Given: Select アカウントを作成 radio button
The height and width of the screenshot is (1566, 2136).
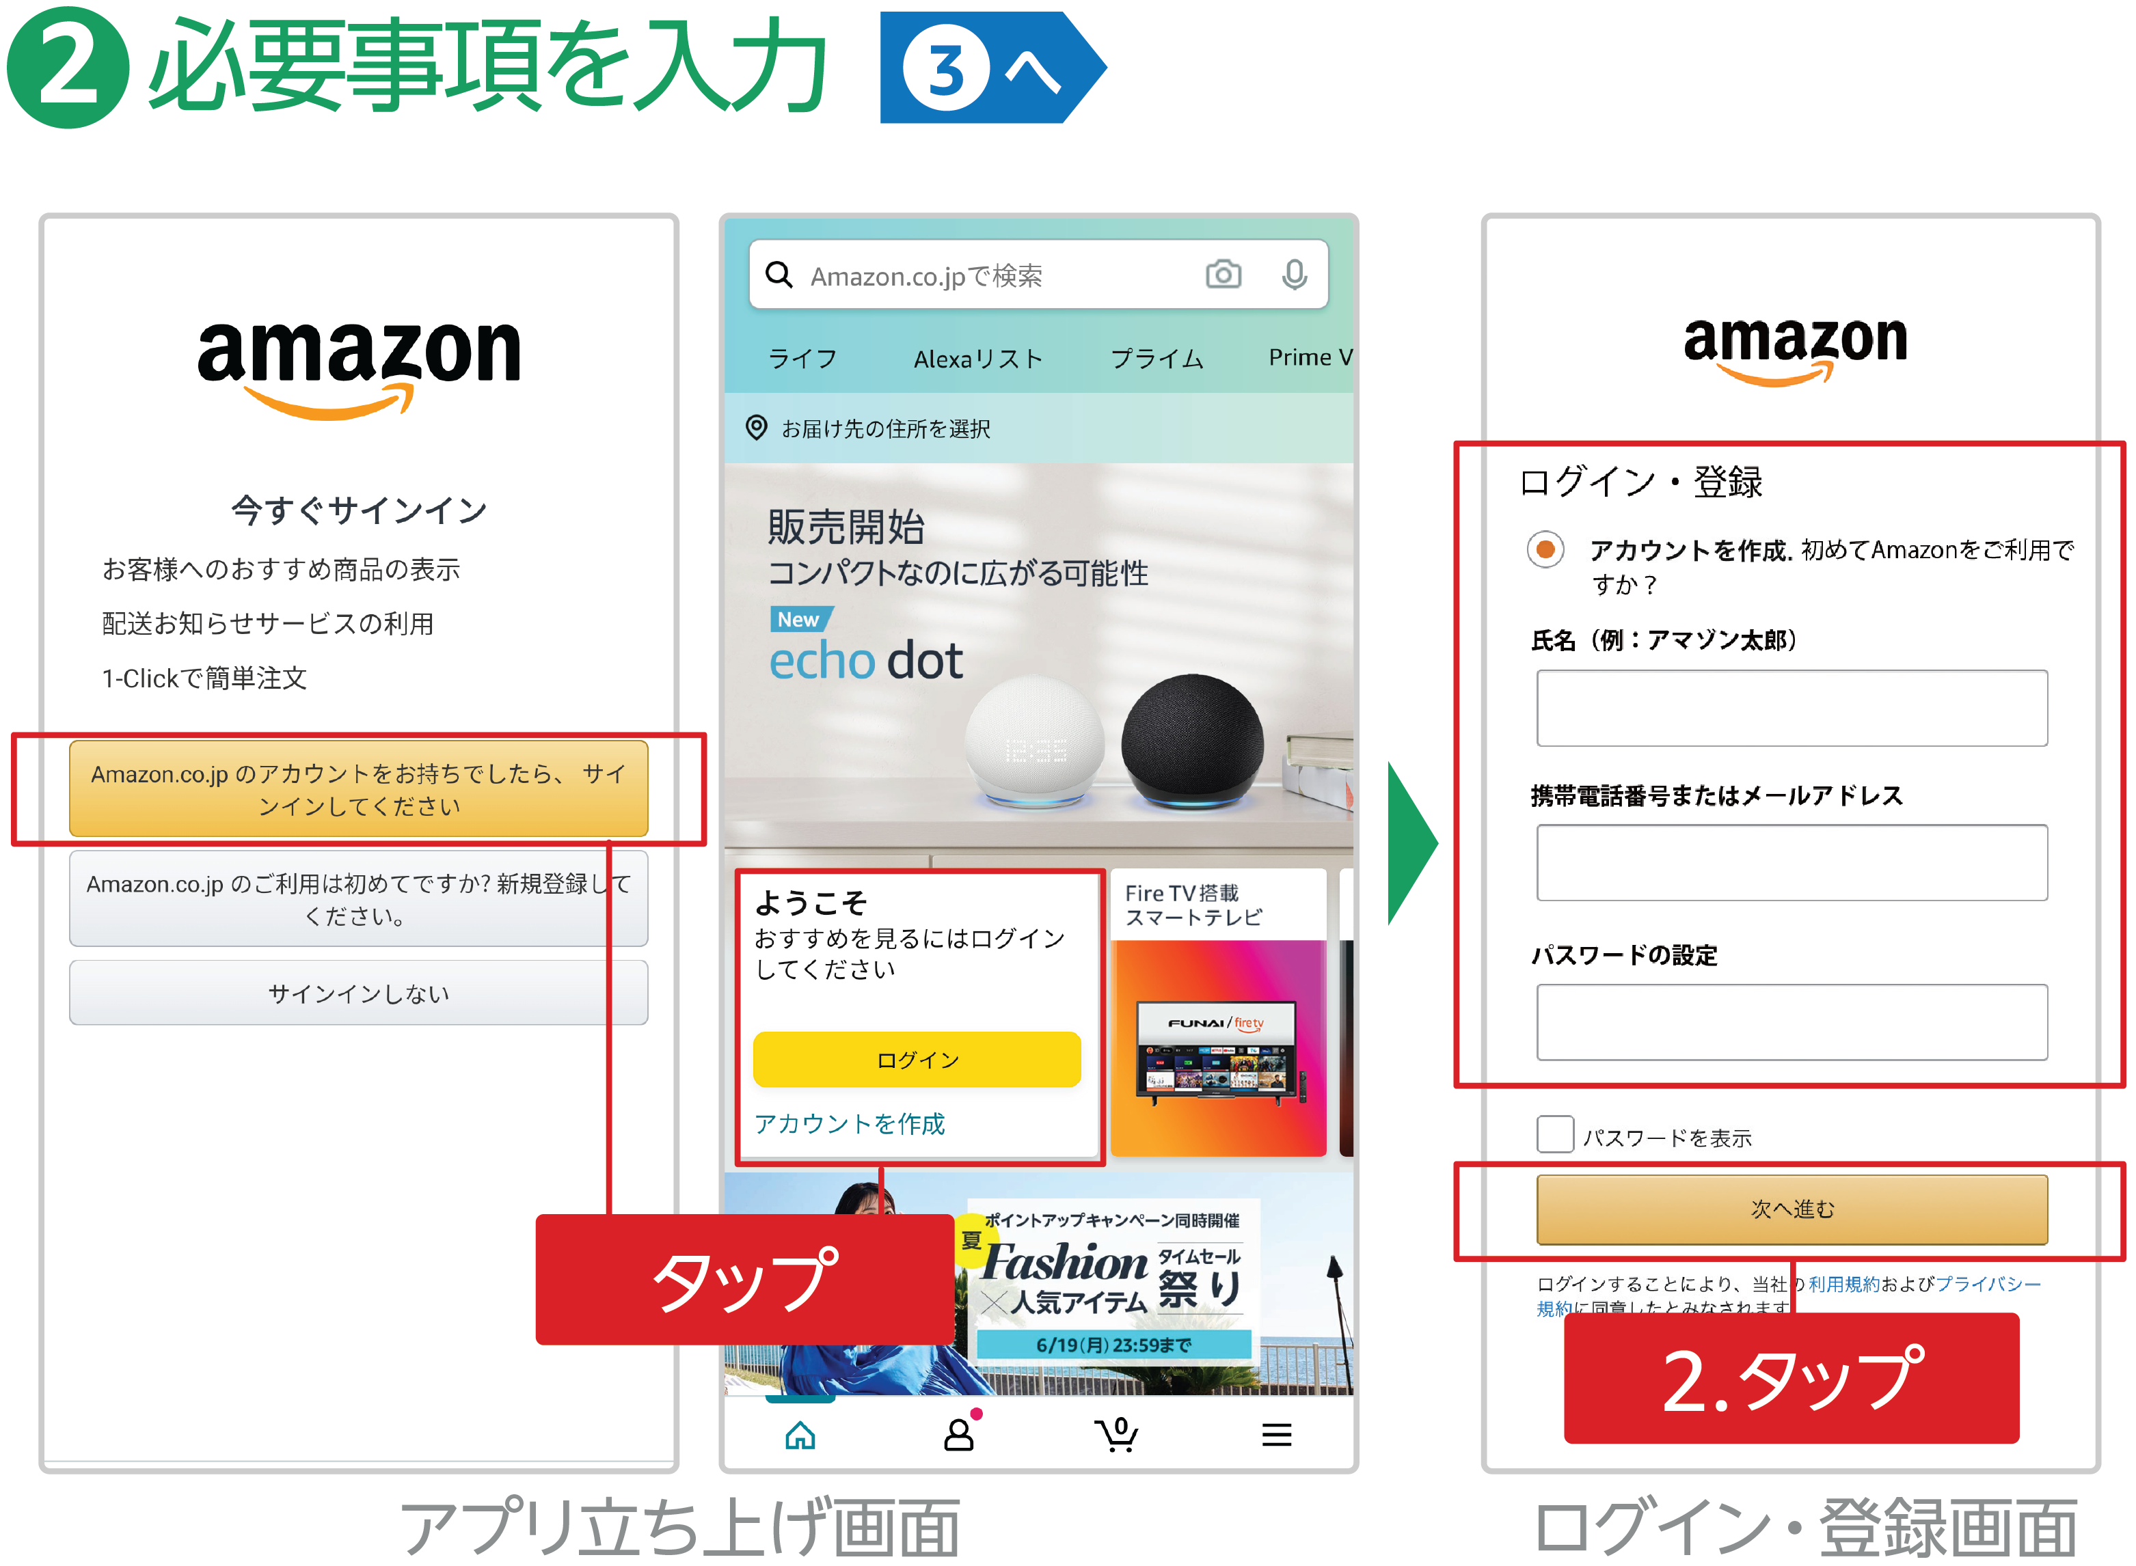Looking at the screenshot, I should click(1545, 553).
